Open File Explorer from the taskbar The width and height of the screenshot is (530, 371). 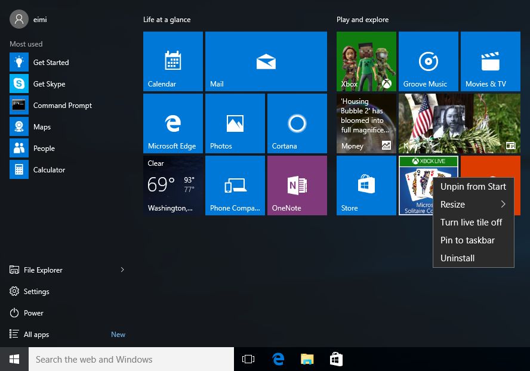[x=307, y=359]
